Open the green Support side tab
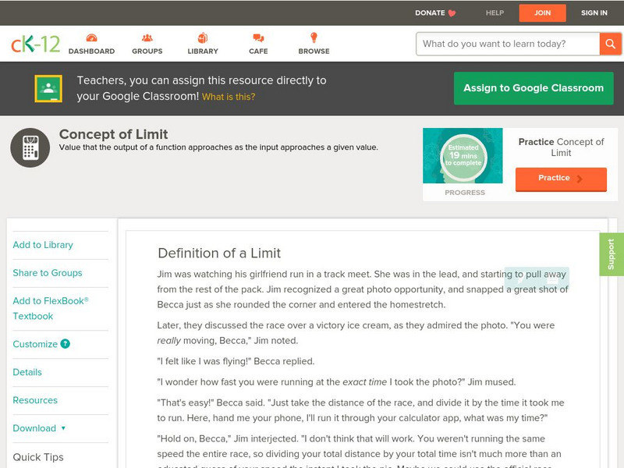The image size is (624, 468). click(612, 254)
